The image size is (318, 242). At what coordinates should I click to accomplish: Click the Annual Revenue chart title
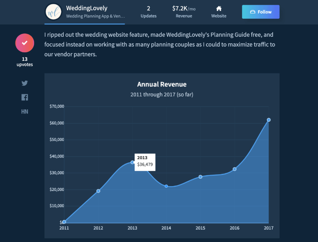[x=162, y=84]
